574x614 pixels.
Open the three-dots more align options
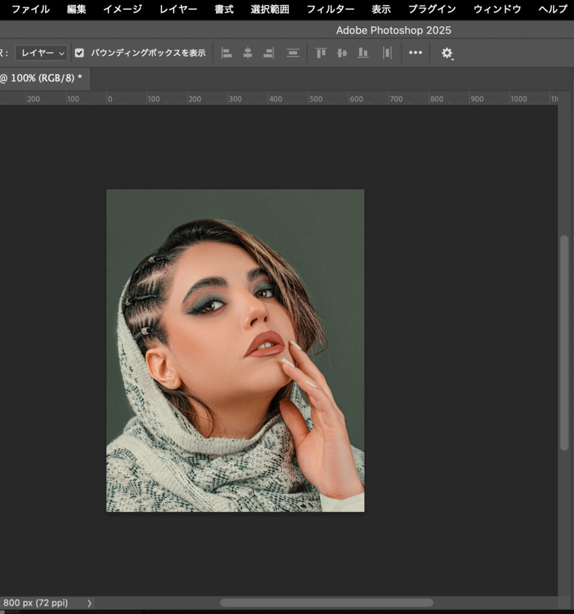coord(415,53)
